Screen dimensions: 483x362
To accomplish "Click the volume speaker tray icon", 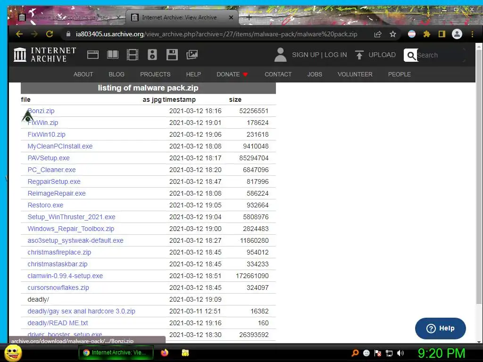I will (x=400, y=353).
